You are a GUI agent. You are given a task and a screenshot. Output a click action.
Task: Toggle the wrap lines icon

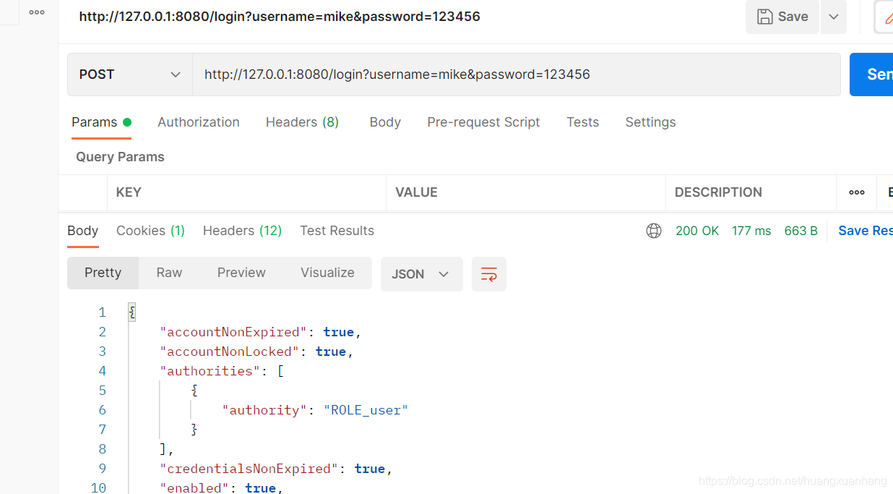(489, 274)
